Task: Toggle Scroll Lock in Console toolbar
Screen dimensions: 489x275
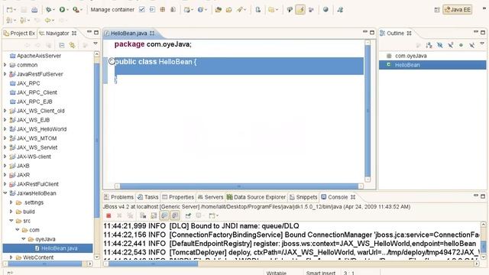Action: [x=154, y=215]
